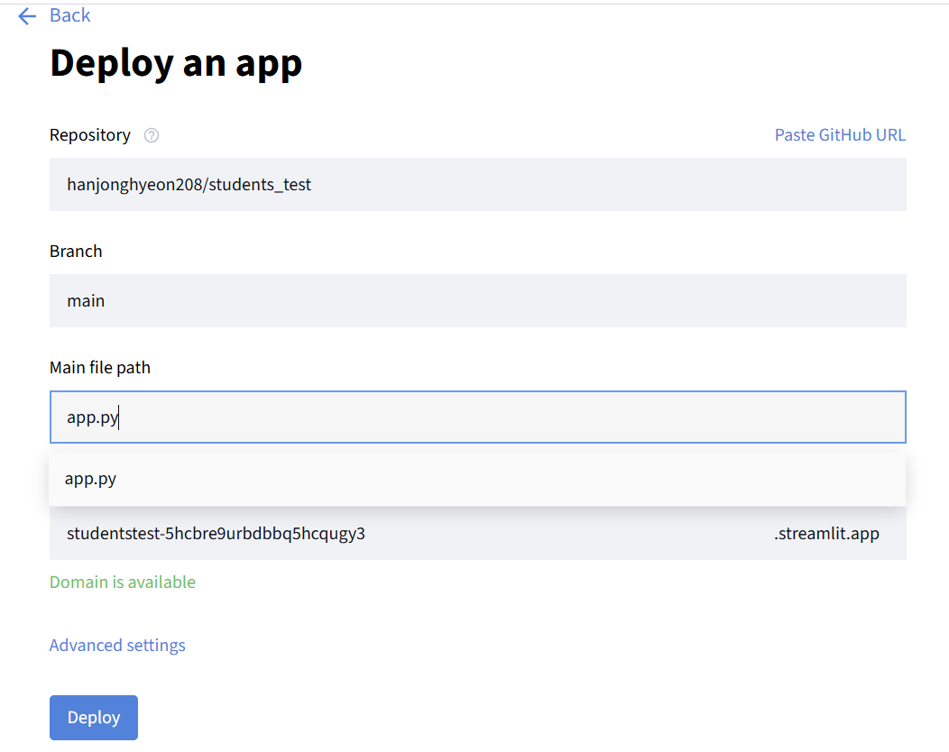Go back via the Back link

point(69,15)
